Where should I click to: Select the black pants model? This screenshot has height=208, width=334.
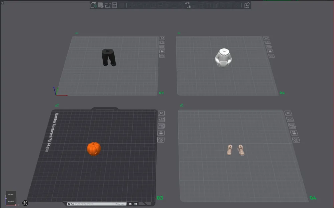pos(109,57)
